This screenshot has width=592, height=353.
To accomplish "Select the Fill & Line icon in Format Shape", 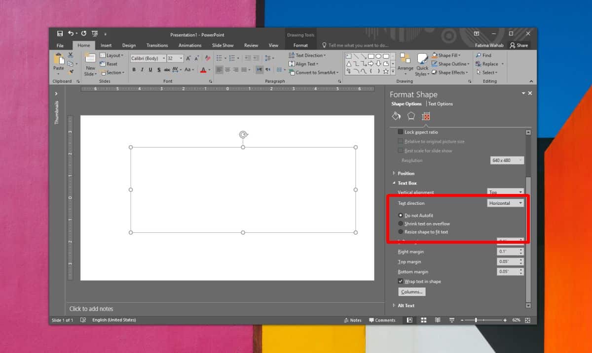I will click(396, 116).
